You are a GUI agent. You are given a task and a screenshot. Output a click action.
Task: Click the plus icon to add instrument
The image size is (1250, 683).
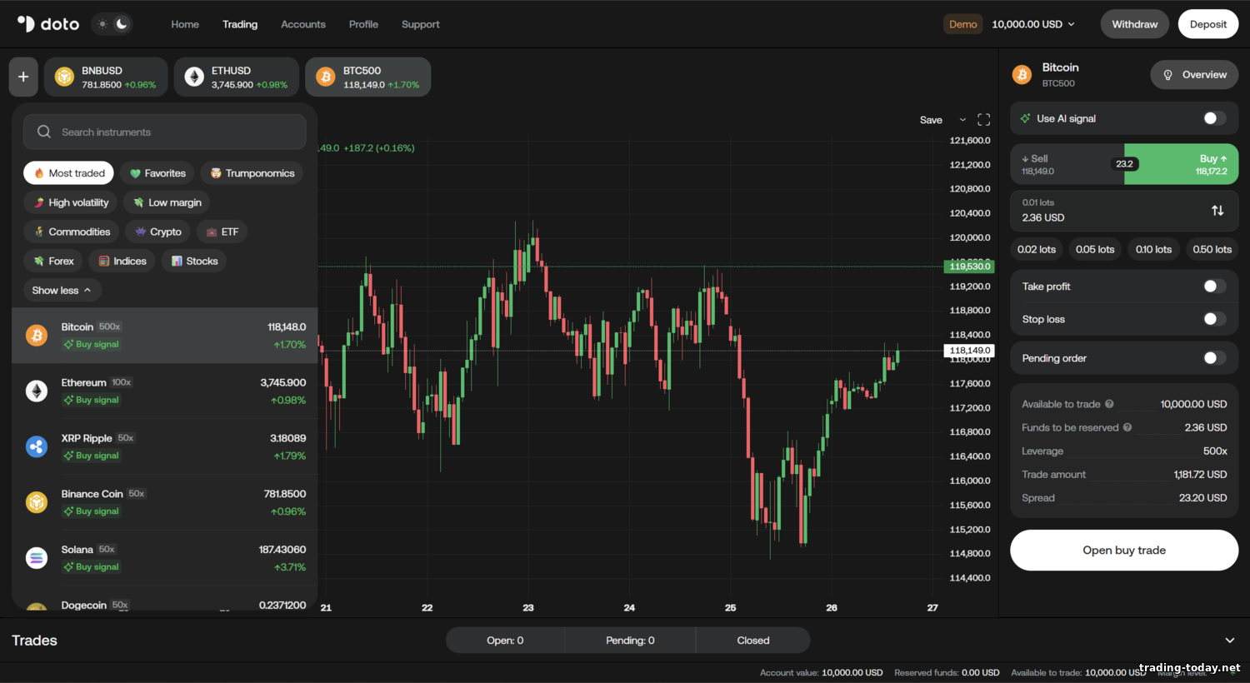[x=23, y=77]
